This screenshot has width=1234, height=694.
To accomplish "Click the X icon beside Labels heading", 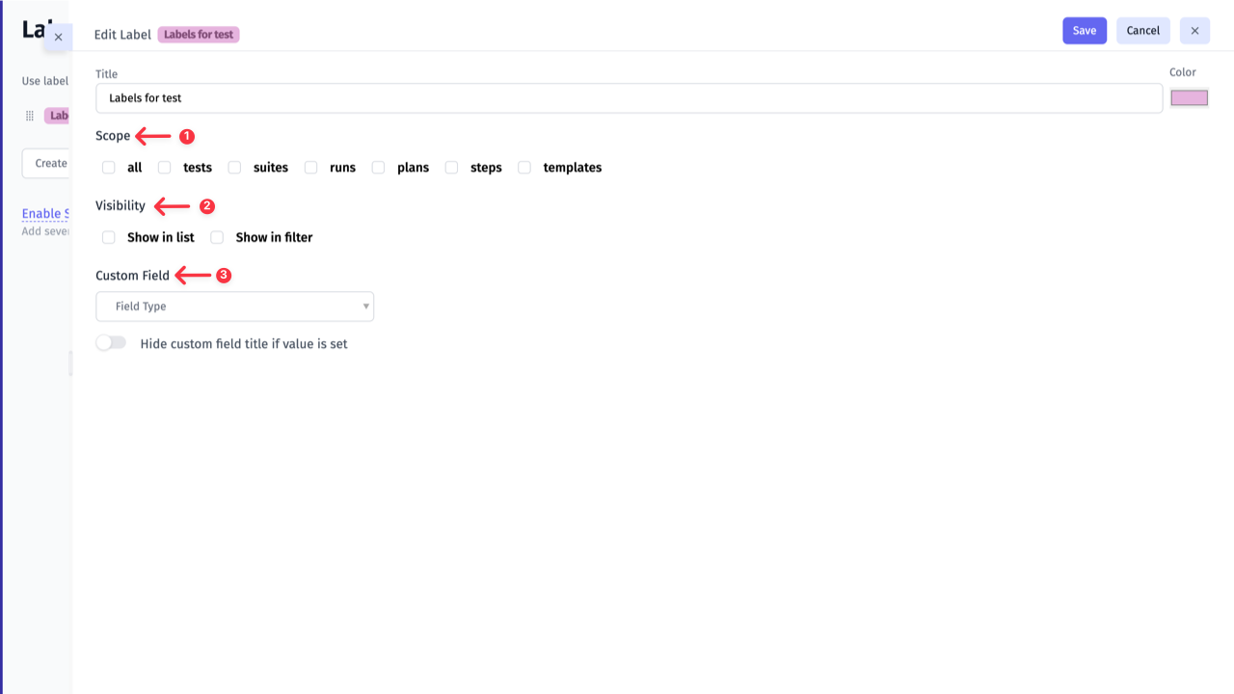I will 58,37.
